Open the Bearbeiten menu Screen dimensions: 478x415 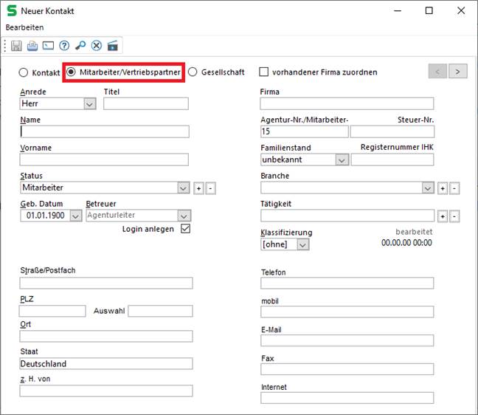coord(24,27)
